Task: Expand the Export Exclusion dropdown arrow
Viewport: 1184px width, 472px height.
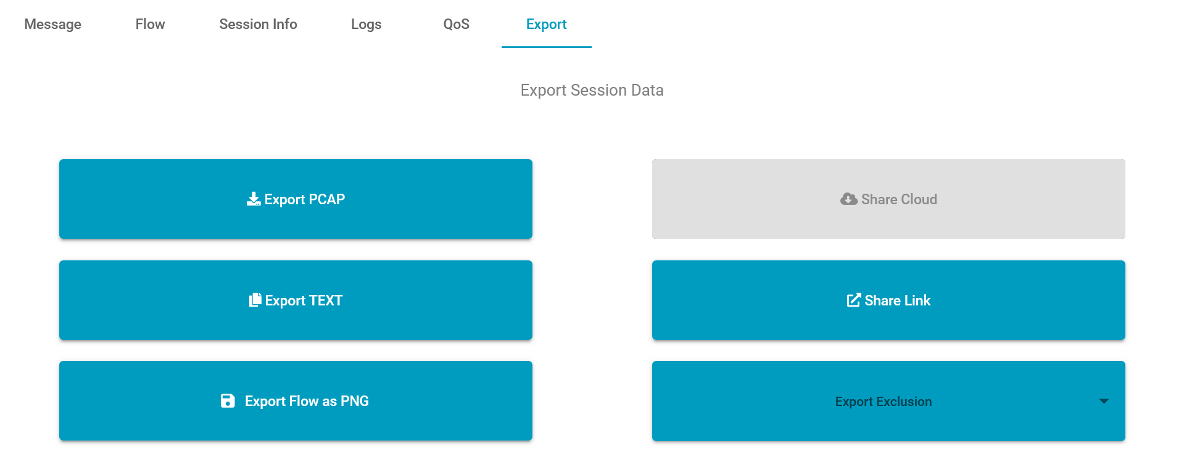Action: (1104, 401)
